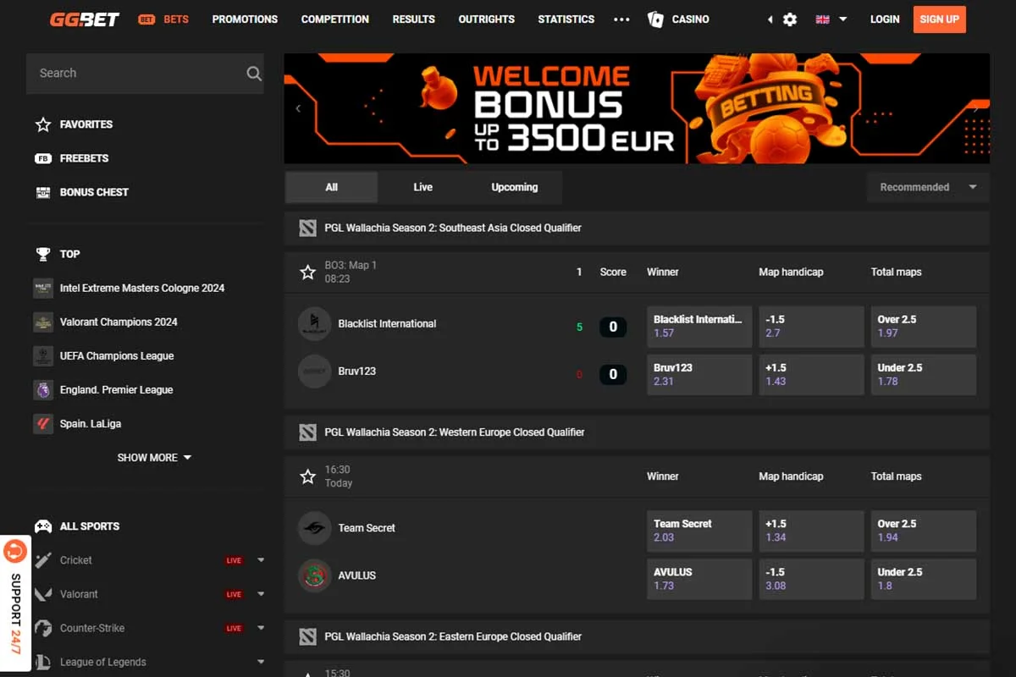Click Blacklist International team logo
This screenshot has height=677, width=1016.
click(x=315, y=323)
